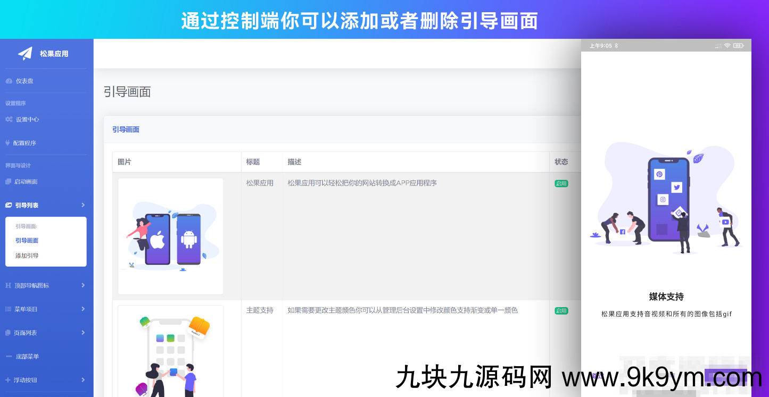Viewport: 769px width, 397px height.
Task: Click the 松果应用 paper plane logo icon
Action: click(x=26, y=53)
